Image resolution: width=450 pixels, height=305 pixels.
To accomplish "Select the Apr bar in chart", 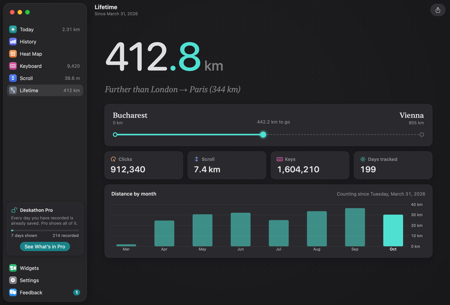I will tap(164, 233).
